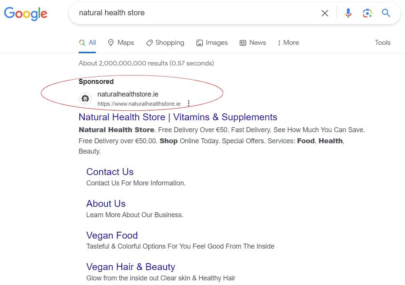
Task: Start voice search with the microphone icon
Action: [x=348, y=13]
